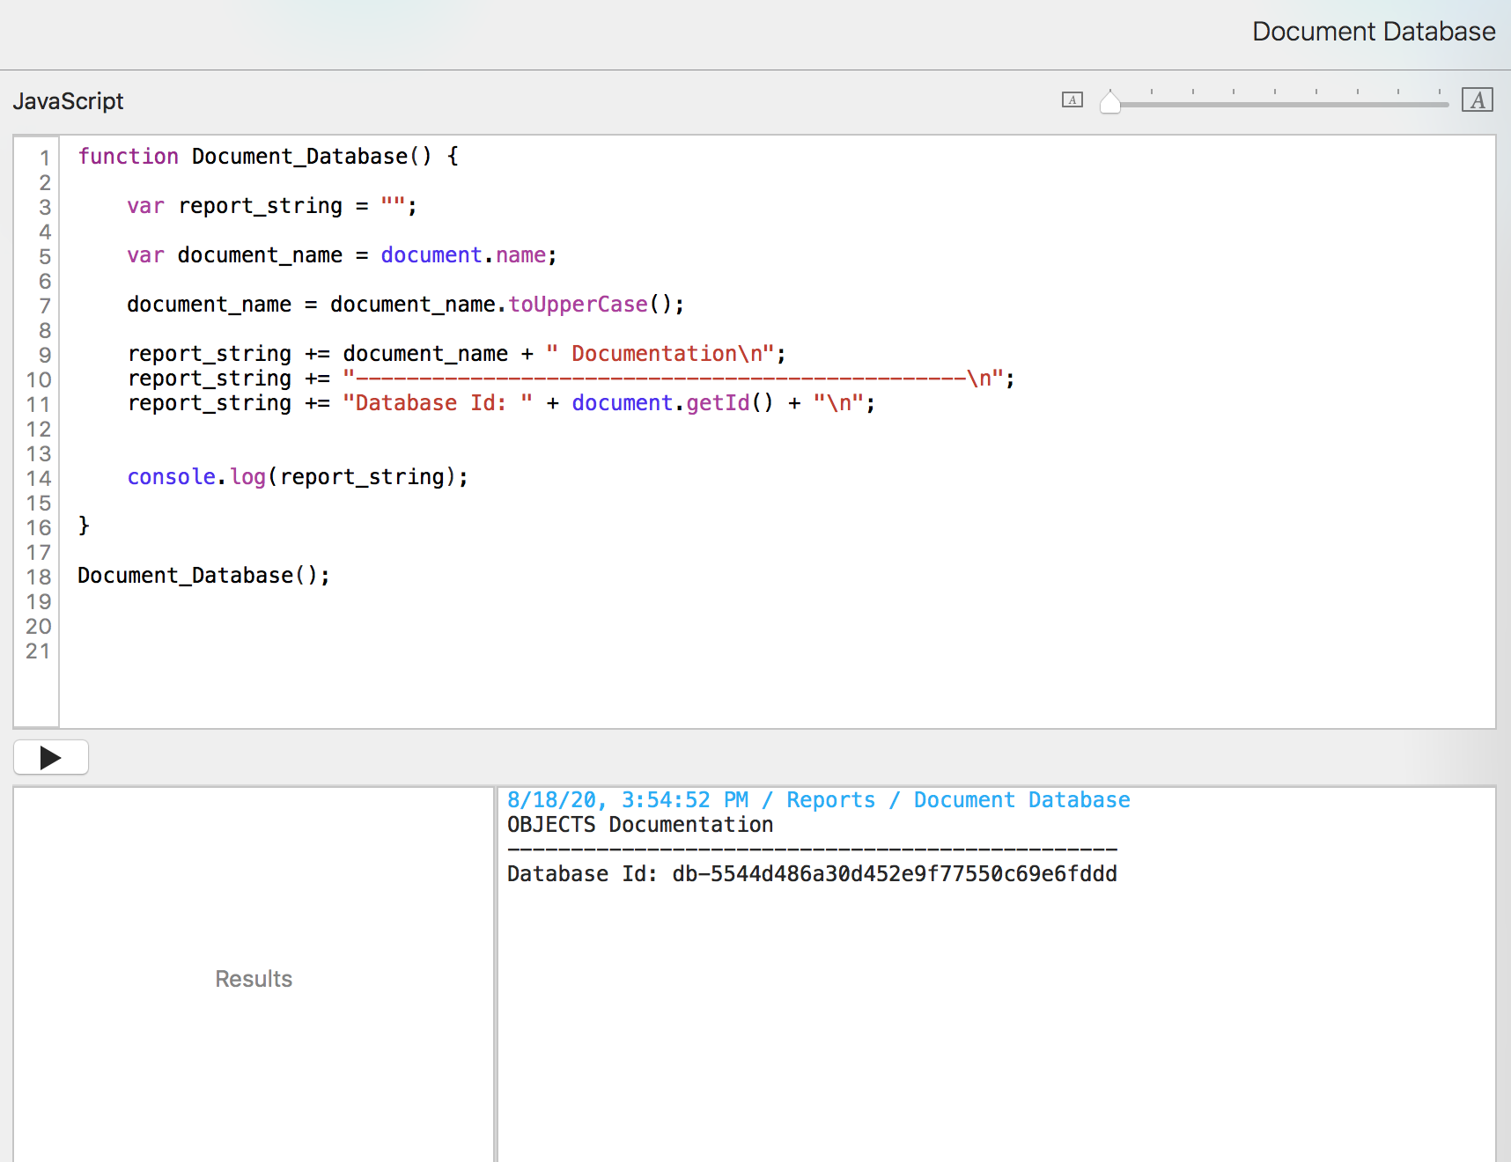
Task: Click on toUpperCase in the code
Action: coord(578,305)
